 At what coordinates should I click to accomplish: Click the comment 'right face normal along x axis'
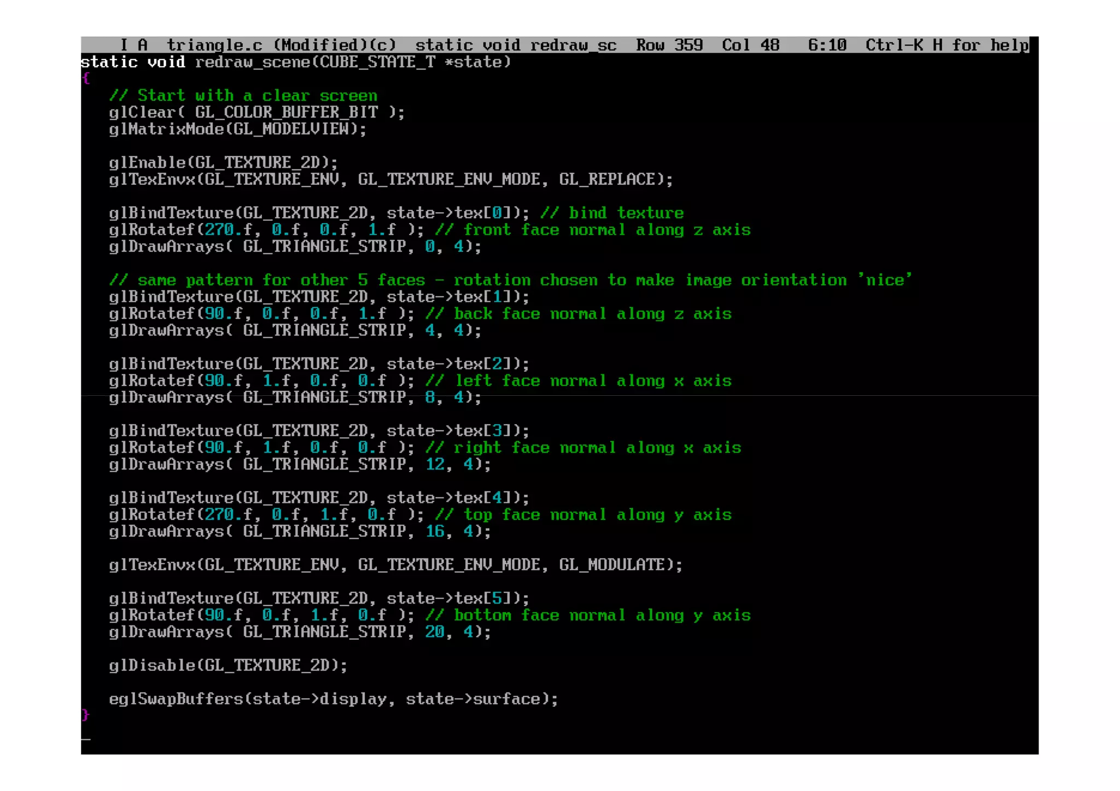584,448
